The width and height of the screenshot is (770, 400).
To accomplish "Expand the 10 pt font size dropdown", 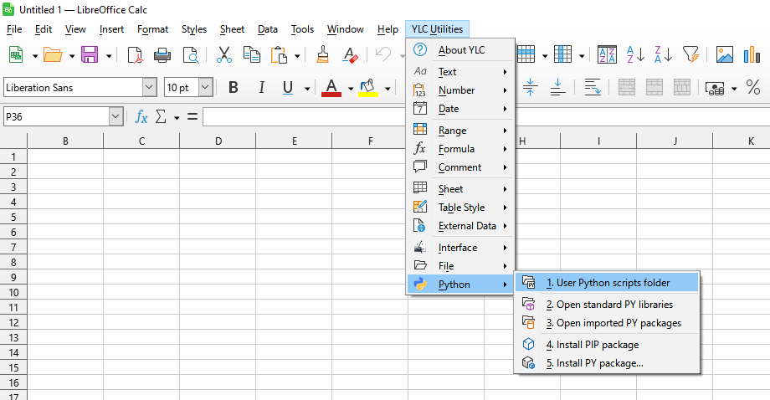I will click(x=205, y=88).
